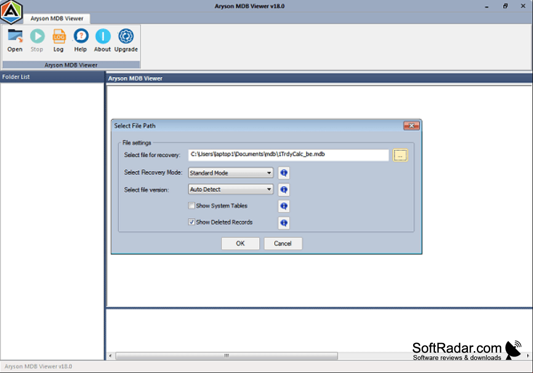533x373 pixels.
Task: Click the scrollbar left arrow
Action: click(x=110, y=356)
